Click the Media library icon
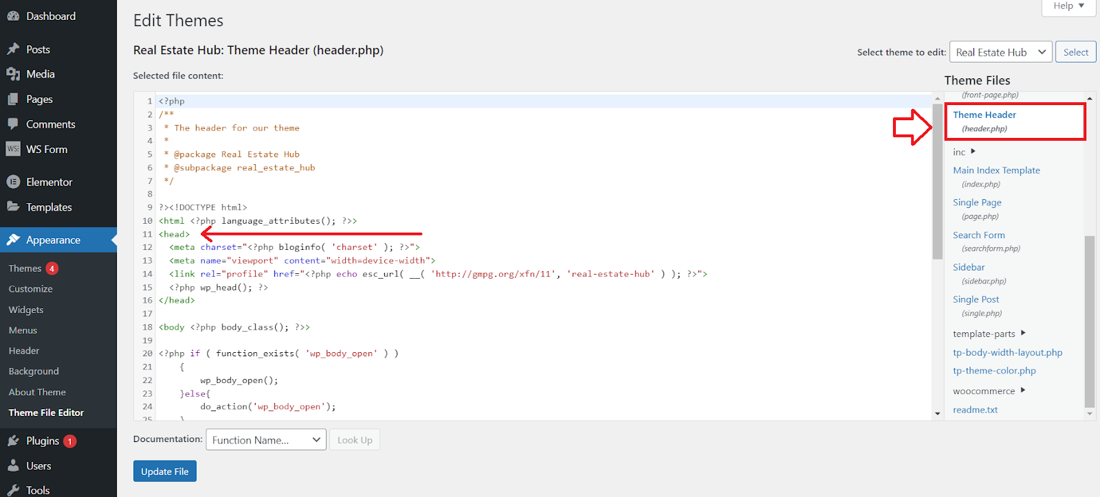The image size is (1100, 497). point(13,74)
